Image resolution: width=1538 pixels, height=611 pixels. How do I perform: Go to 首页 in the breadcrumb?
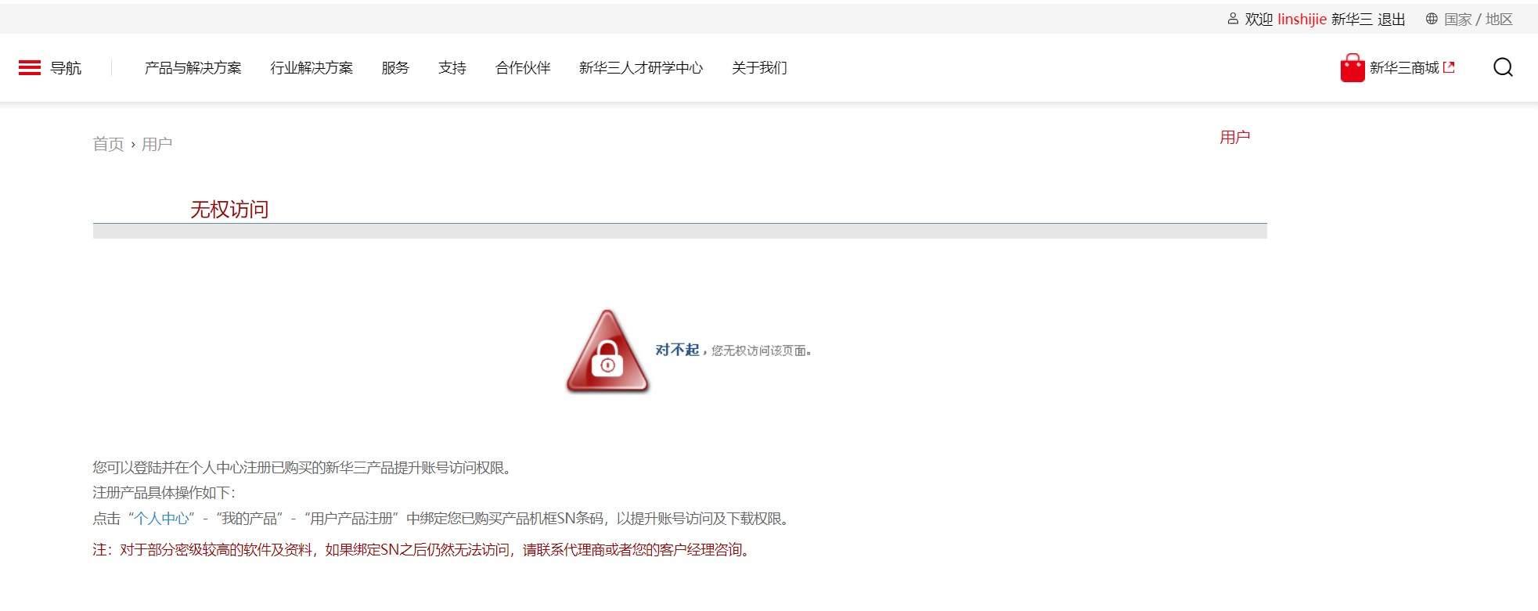pos(108,144)
